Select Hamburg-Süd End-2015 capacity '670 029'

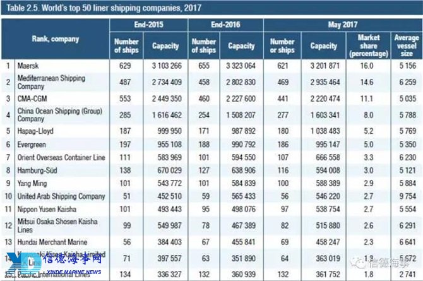coord(169,170)
